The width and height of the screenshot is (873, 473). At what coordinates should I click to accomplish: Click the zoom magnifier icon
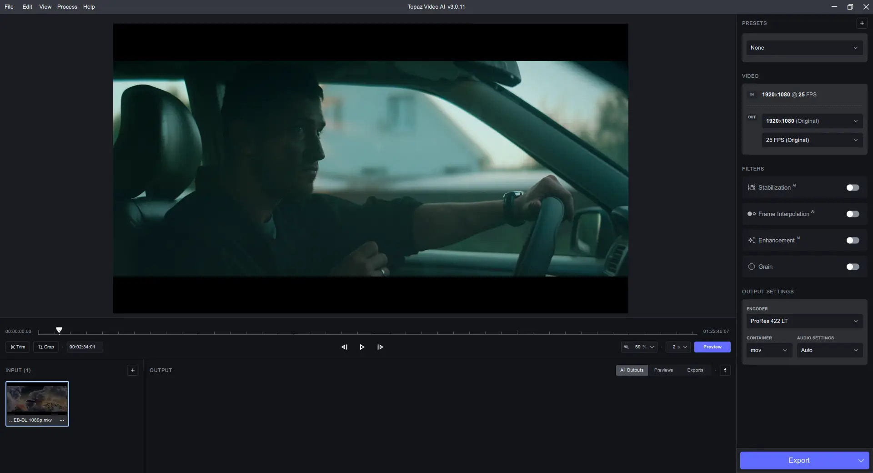(627, 347)
